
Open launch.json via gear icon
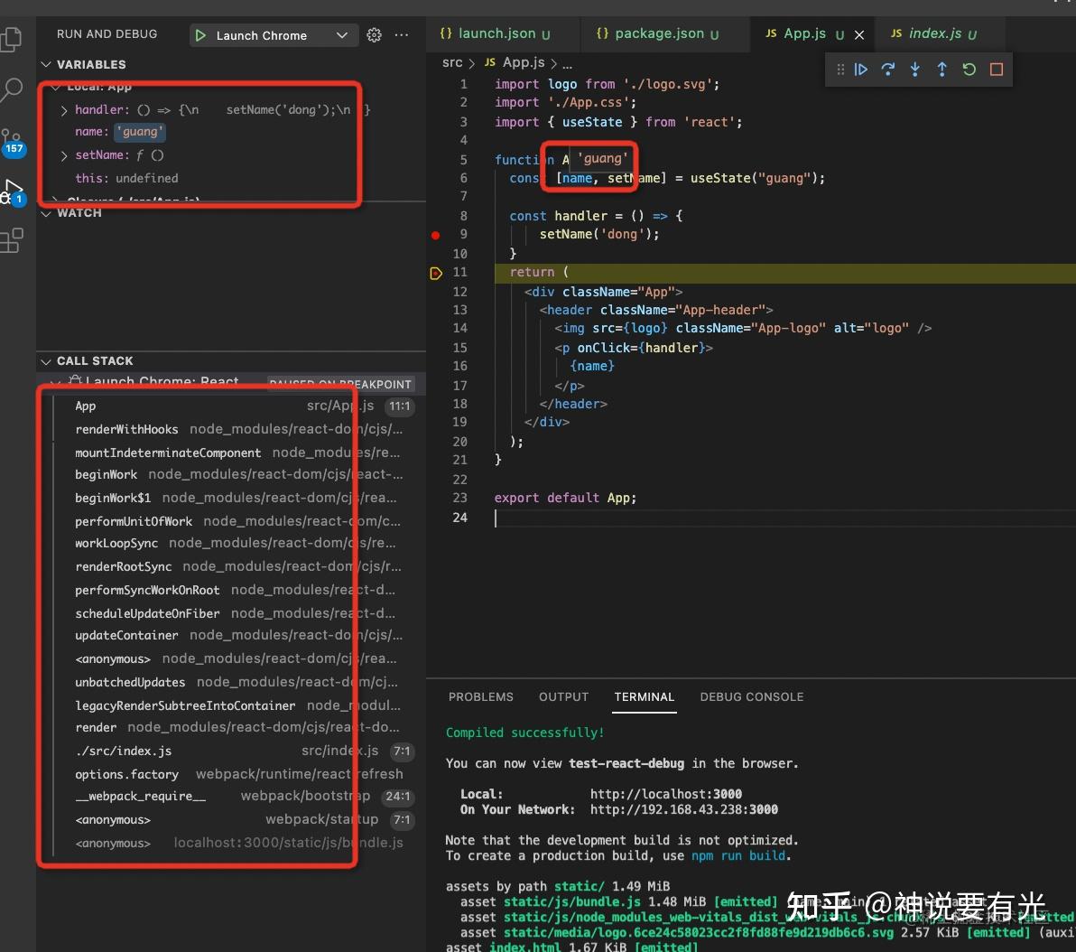coord(374,35)
